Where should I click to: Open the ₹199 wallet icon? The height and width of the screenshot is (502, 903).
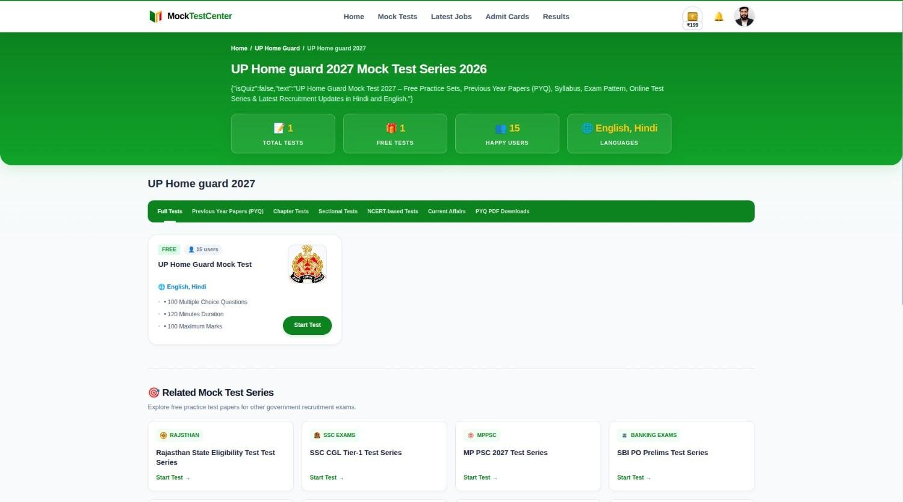click(x=692, y=17)
